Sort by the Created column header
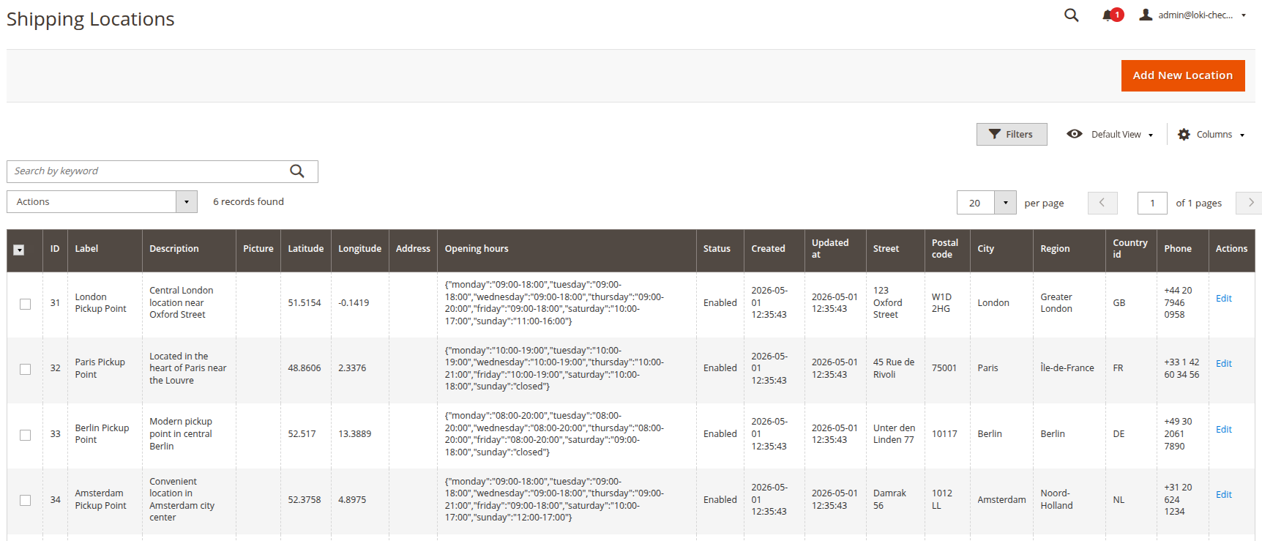This screenshot has height=541, width=1262. click(x=774, y=249)
